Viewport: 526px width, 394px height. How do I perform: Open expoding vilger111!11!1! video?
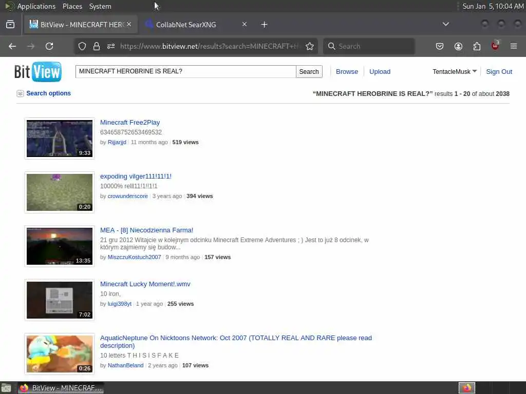coord(136,176)
